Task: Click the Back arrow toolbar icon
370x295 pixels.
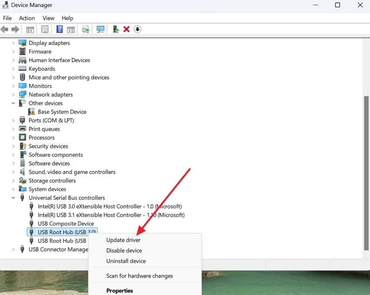Action: [x=4, y=30]
